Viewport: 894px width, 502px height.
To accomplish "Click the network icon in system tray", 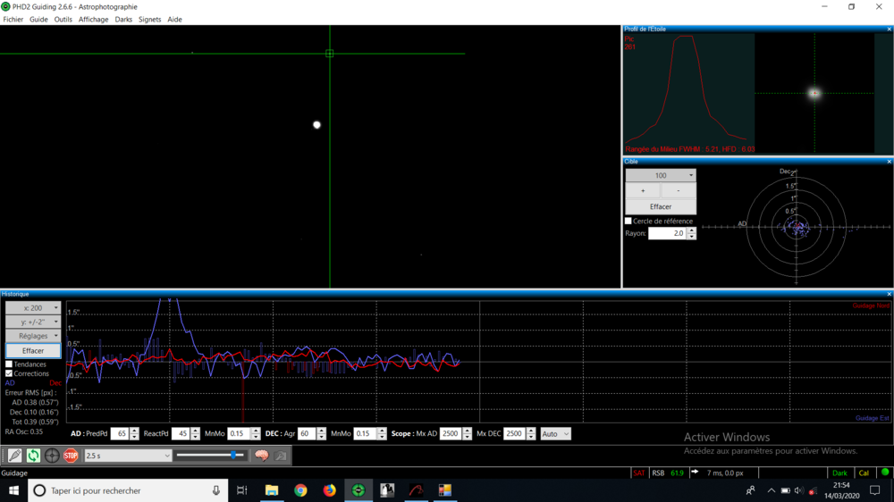I will point(813,490).
